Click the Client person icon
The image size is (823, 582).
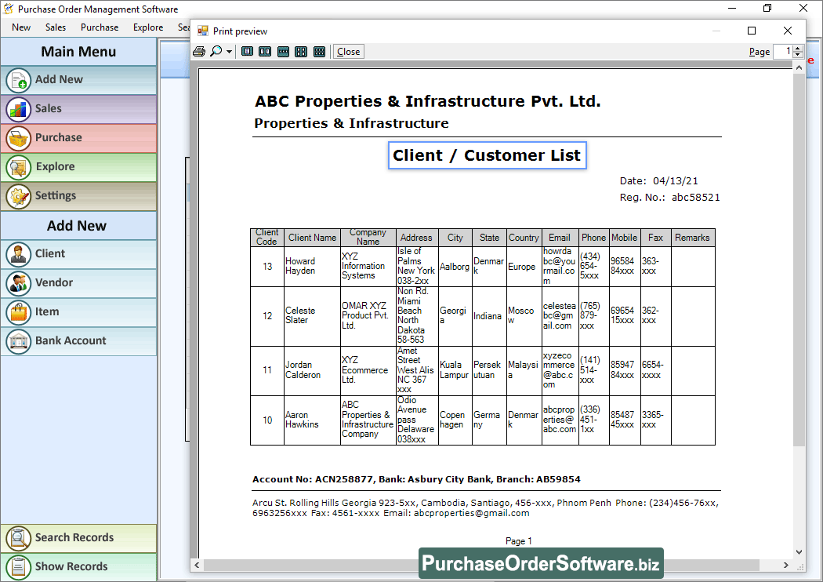click(x=18, y=254)
